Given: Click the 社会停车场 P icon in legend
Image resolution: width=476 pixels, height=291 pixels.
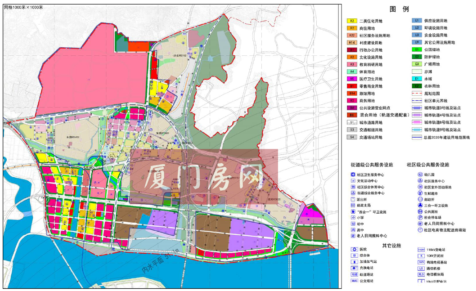Looking at the screenshot, I should [x=420, y=218].
